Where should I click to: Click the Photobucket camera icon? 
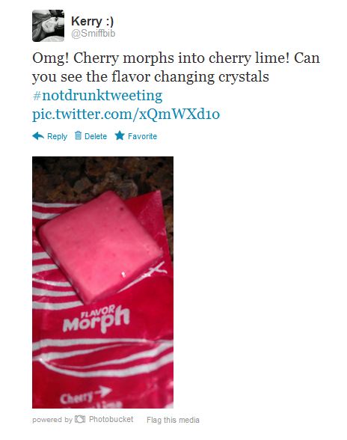pos(80,420)
